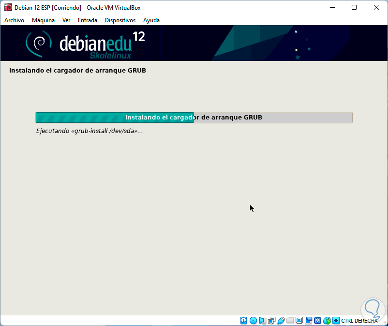Image resolution: width=388 pixels, height=326 pixels.
Task: Maximize the VirtualBox window
Action: pos(354,7)
